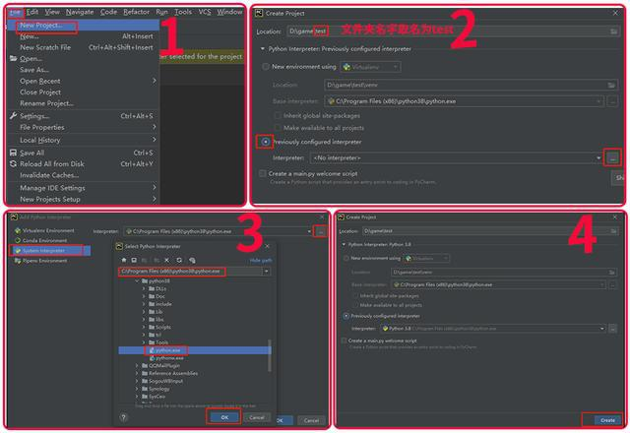The image size is (630, 433).
Task: Click Desktop directory icon in file chooser toolbar
Action: point(134,260)
